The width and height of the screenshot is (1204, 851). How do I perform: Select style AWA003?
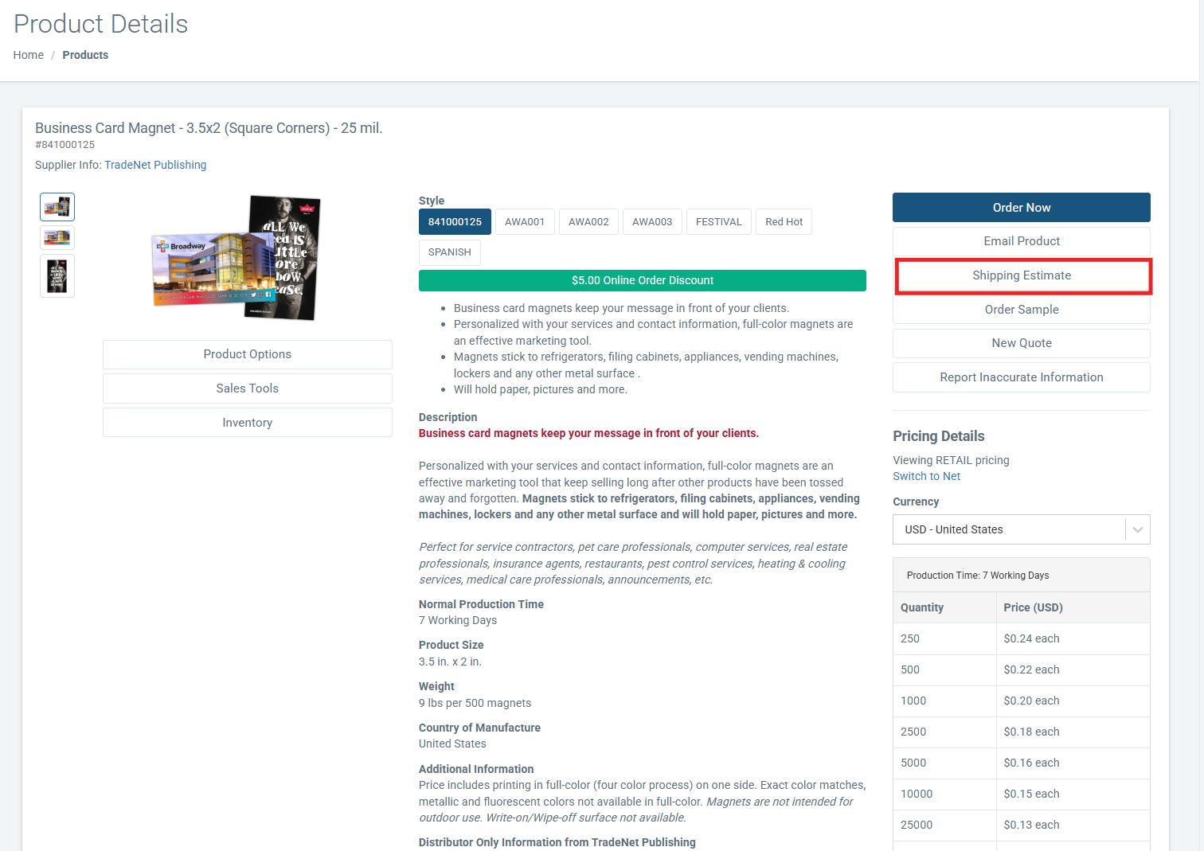652,222
